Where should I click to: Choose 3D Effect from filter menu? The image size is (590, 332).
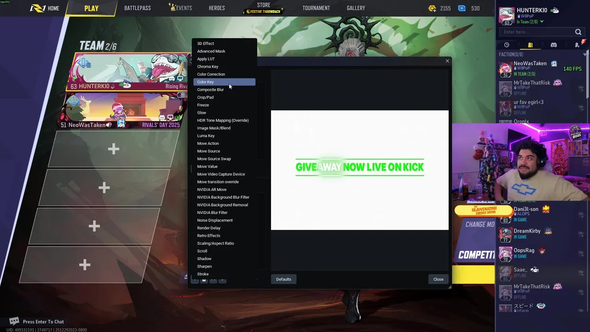pyautogui.click(x=224, y=43)
